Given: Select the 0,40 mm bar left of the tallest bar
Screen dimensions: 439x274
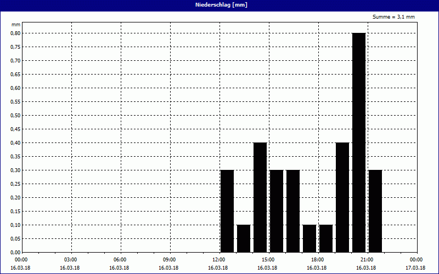Looking at the screenshot, I should click(342, 197).
